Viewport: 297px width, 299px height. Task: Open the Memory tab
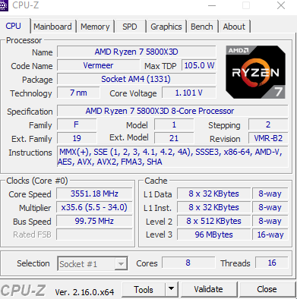pyautogui.click(x=95, y=27)
